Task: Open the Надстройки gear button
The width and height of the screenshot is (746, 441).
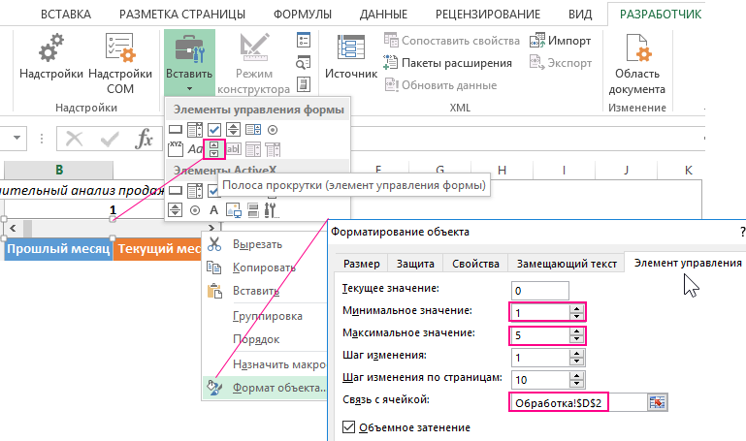Action: pos(50,56)
